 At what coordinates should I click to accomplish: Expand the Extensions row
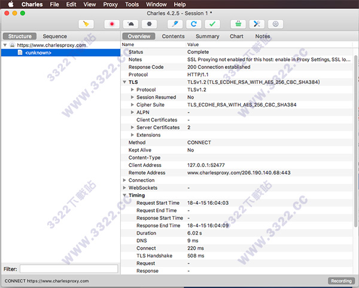coord(132,135)
